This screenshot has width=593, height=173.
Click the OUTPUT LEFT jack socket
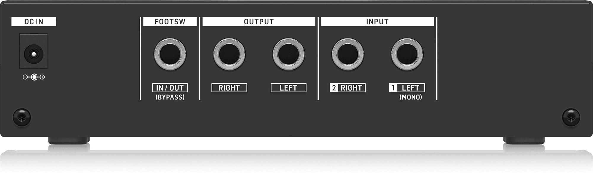[288, 54]
